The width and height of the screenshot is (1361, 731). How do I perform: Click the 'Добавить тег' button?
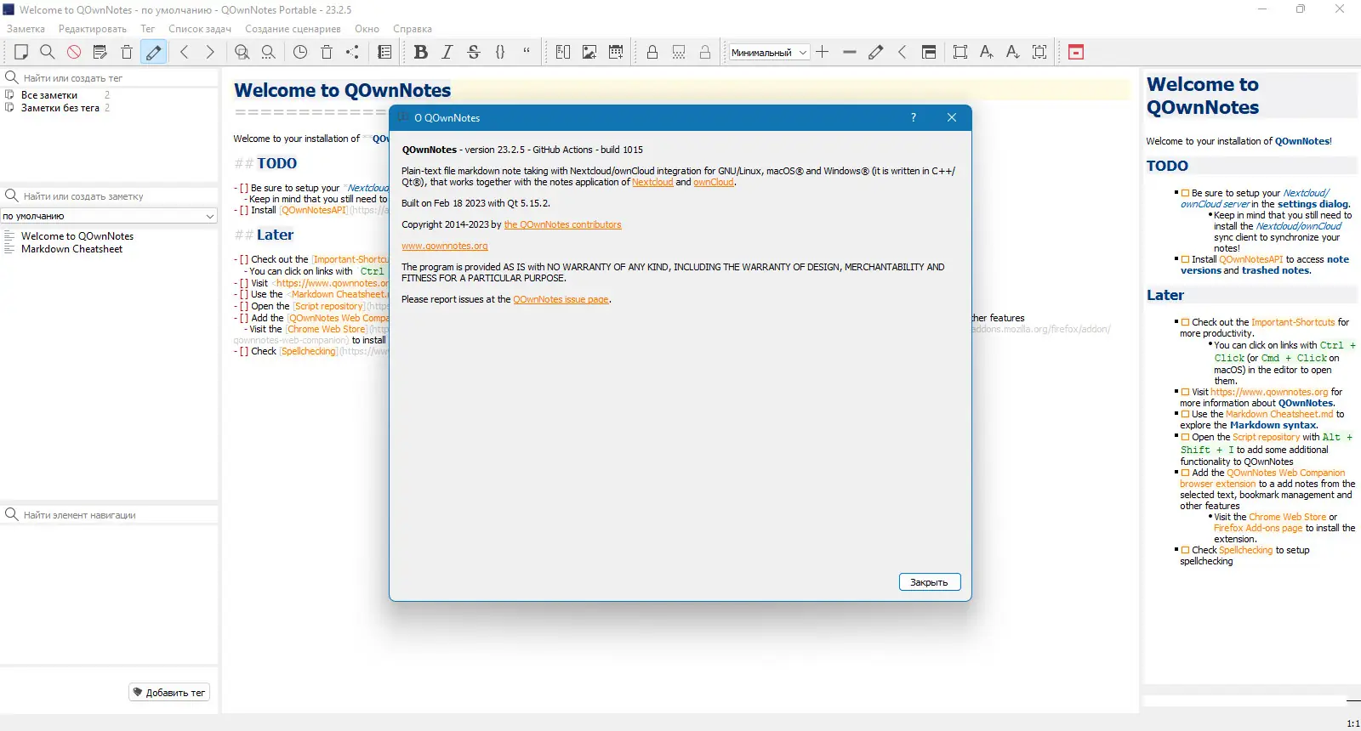click(168, 693)
